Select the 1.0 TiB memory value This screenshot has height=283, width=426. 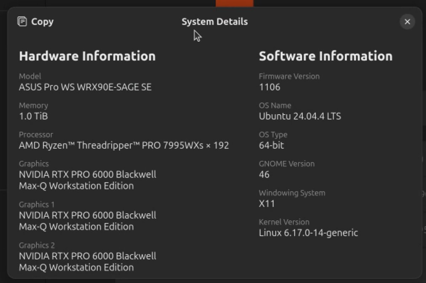click(x=33, y=116)
